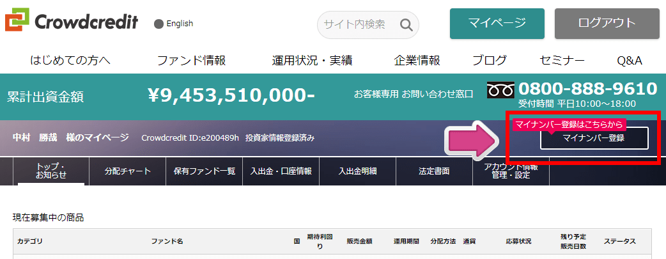The image size is (666, 259).
Task: Click 分配方法 column header
Action: [x=443, y=241]
